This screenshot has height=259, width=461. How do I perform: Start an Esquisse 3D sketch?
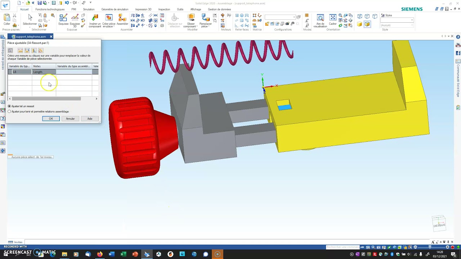(x=75, y=18)
